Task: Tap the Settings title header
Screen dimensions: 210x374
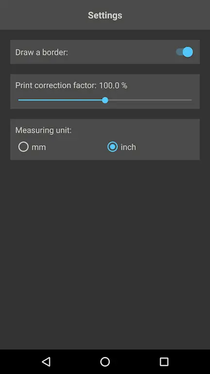Action: pyautogui.click(x=105, y=15)
